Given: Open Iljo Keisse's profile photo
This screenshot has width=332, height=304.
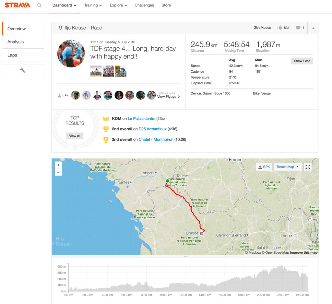Looking at the screenshot, I should (x=71, y=54).
